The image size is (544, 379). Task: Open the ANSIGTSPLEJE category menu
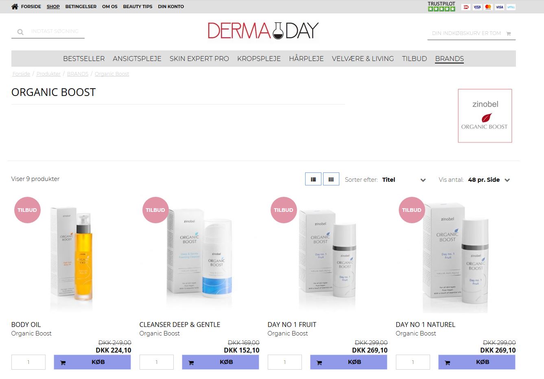coord(137,59)
